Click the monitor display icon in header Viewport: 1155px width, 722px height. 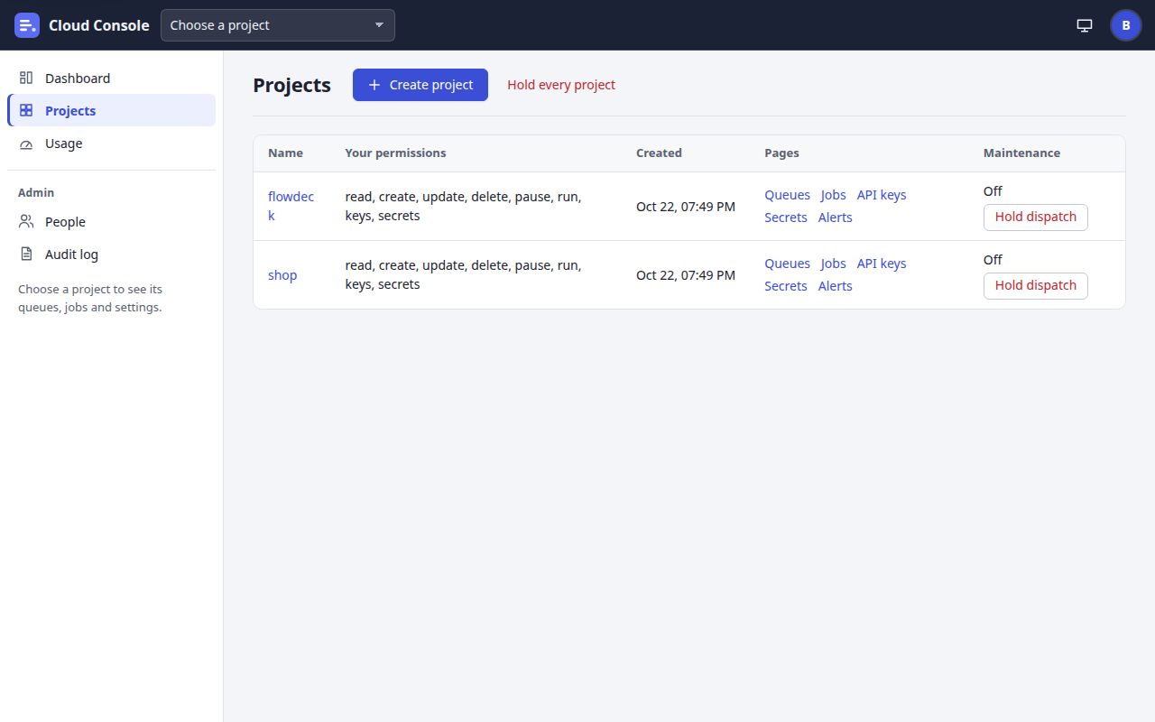coord(1085,25)
